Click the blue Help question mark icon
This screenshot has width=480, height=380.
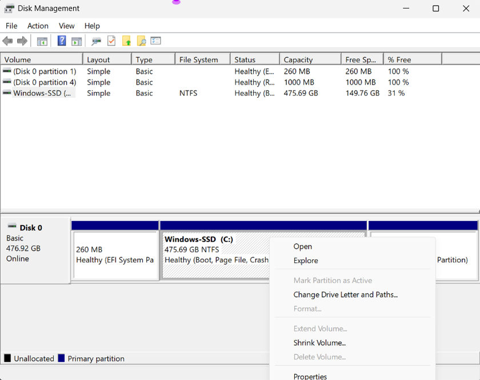click(62, 41)
